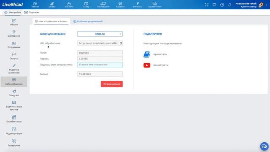The image size is (270, 152).
Task: Open notifications bell icon
Action: (x=230, y=5)
